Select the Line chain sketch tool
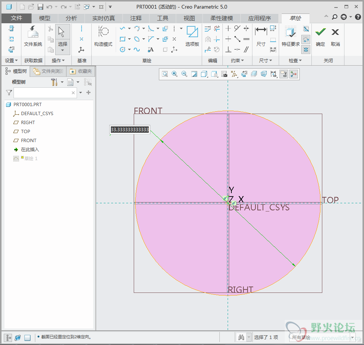Image resolution: width=364 pixels, height=345 pixels. click(x=122, y=29)
